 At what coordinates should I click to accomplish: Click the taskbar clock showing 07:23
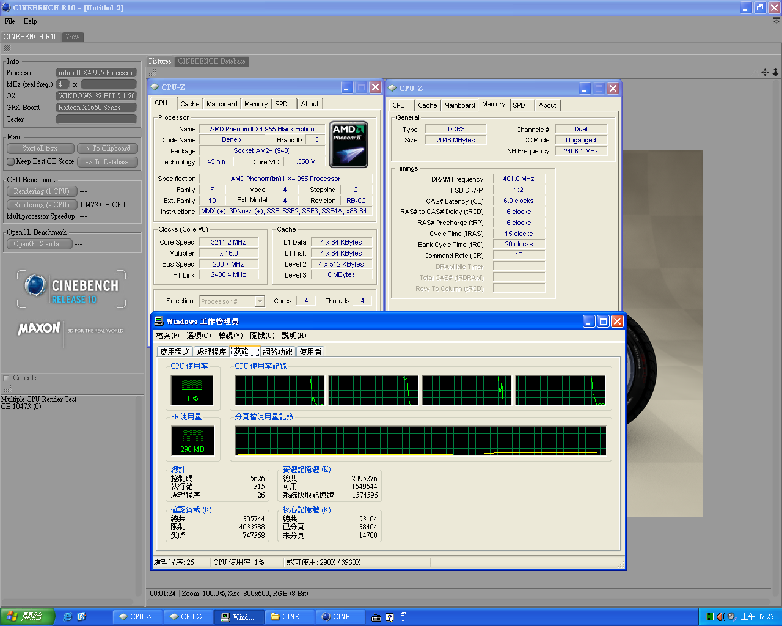coord(757,617)
